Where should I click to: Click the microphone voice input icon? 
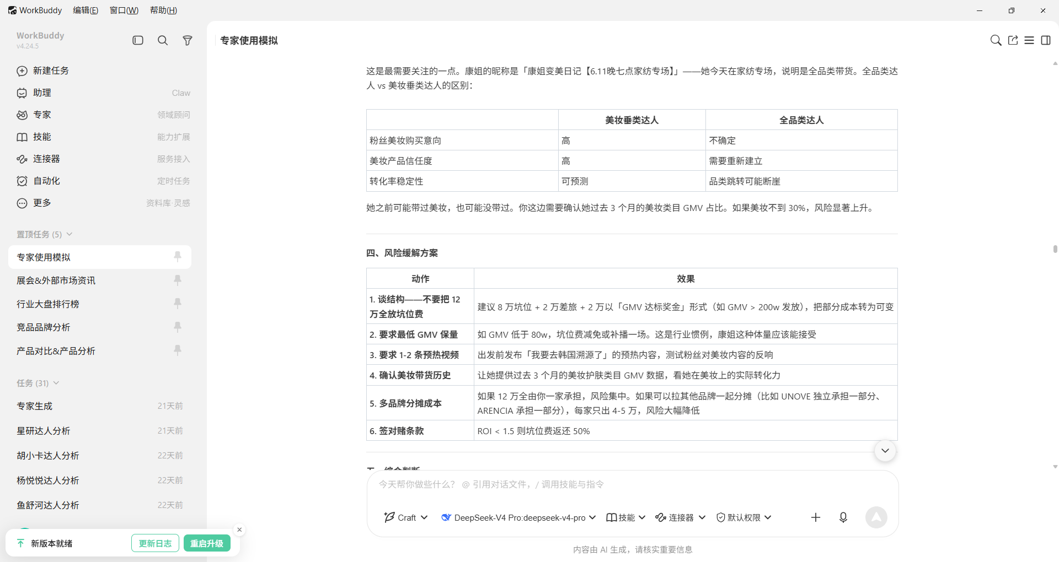click(843, 517)
